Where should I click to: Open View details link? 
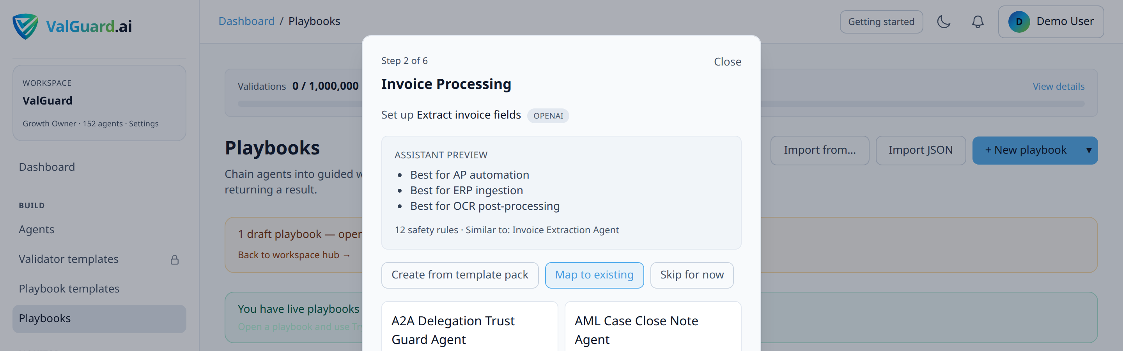(1058, 86)
